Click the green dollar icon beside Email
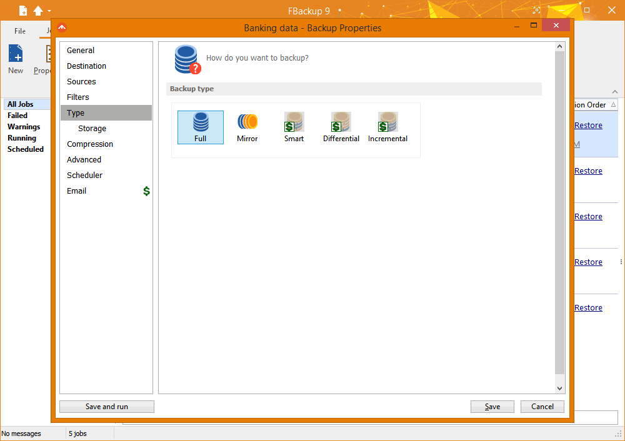The height and width of the screenshot is (441, 625). coord(147,191)
